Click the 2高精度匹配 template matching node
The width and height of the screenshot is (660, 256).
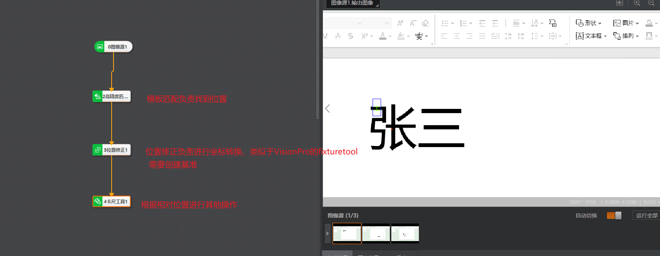pyautogui.click(x=112, y=96)
